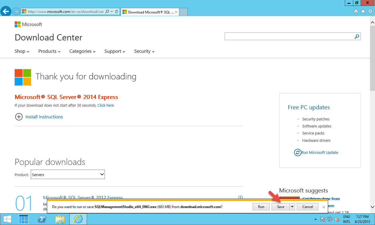Open browser Home icon

click(356, 11)
